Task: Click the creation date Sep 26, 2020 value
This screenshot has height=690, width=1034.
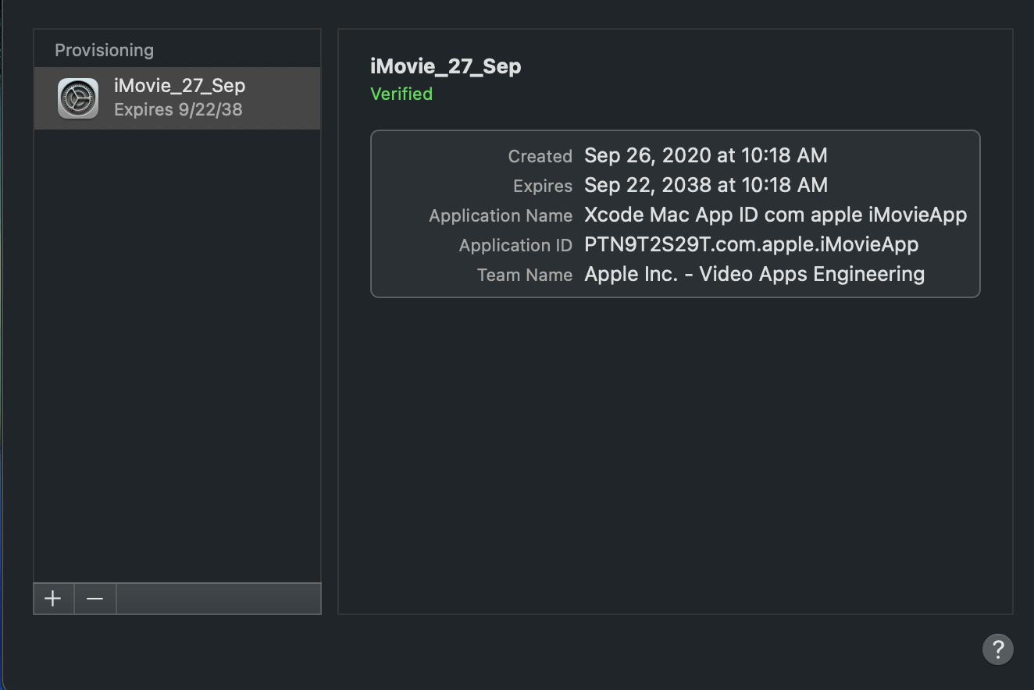Action: click(705, 155)
